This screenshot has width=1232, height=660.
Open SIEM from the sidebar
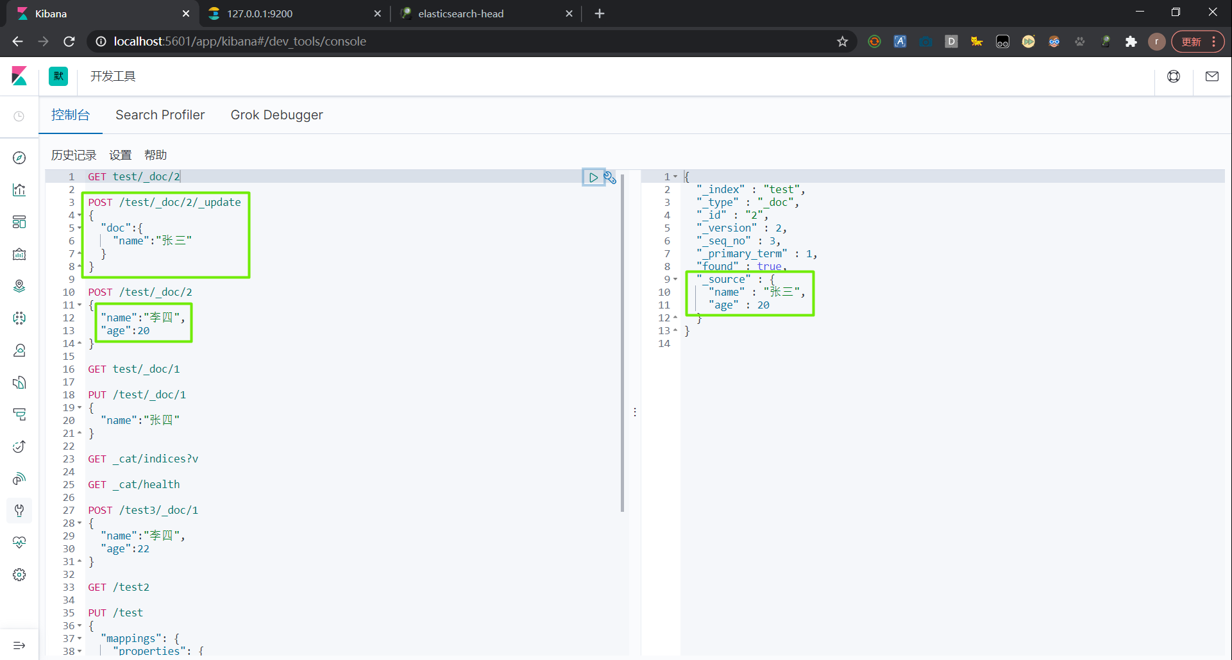(19, 478)
